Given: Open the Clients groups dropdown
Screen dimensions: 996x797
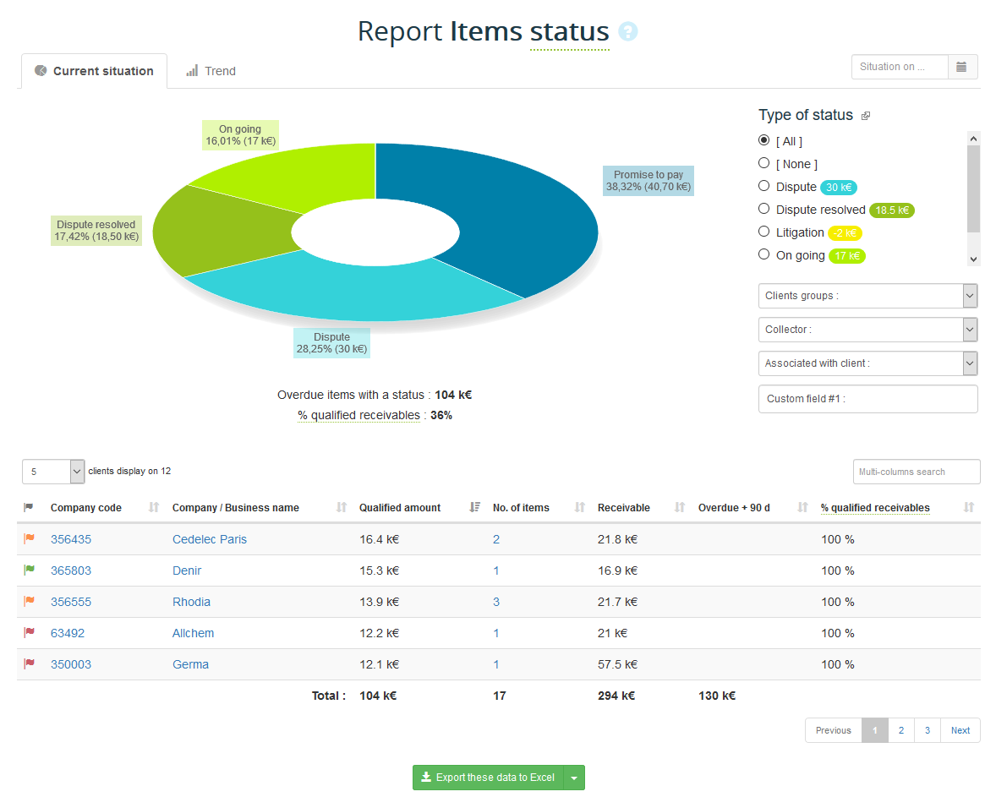Looking at the screenshot, I should 867,296.
